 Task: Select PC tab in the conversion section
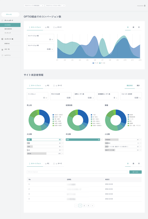47,27
